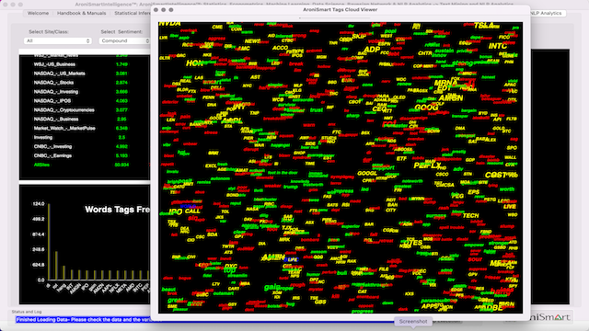Click the CALL tag in the cloud
This screenshot has height=331, width=589.
point(192,211)
